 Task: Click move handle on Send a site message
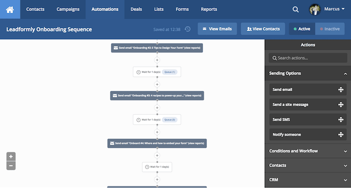click(x=340, y=104)
